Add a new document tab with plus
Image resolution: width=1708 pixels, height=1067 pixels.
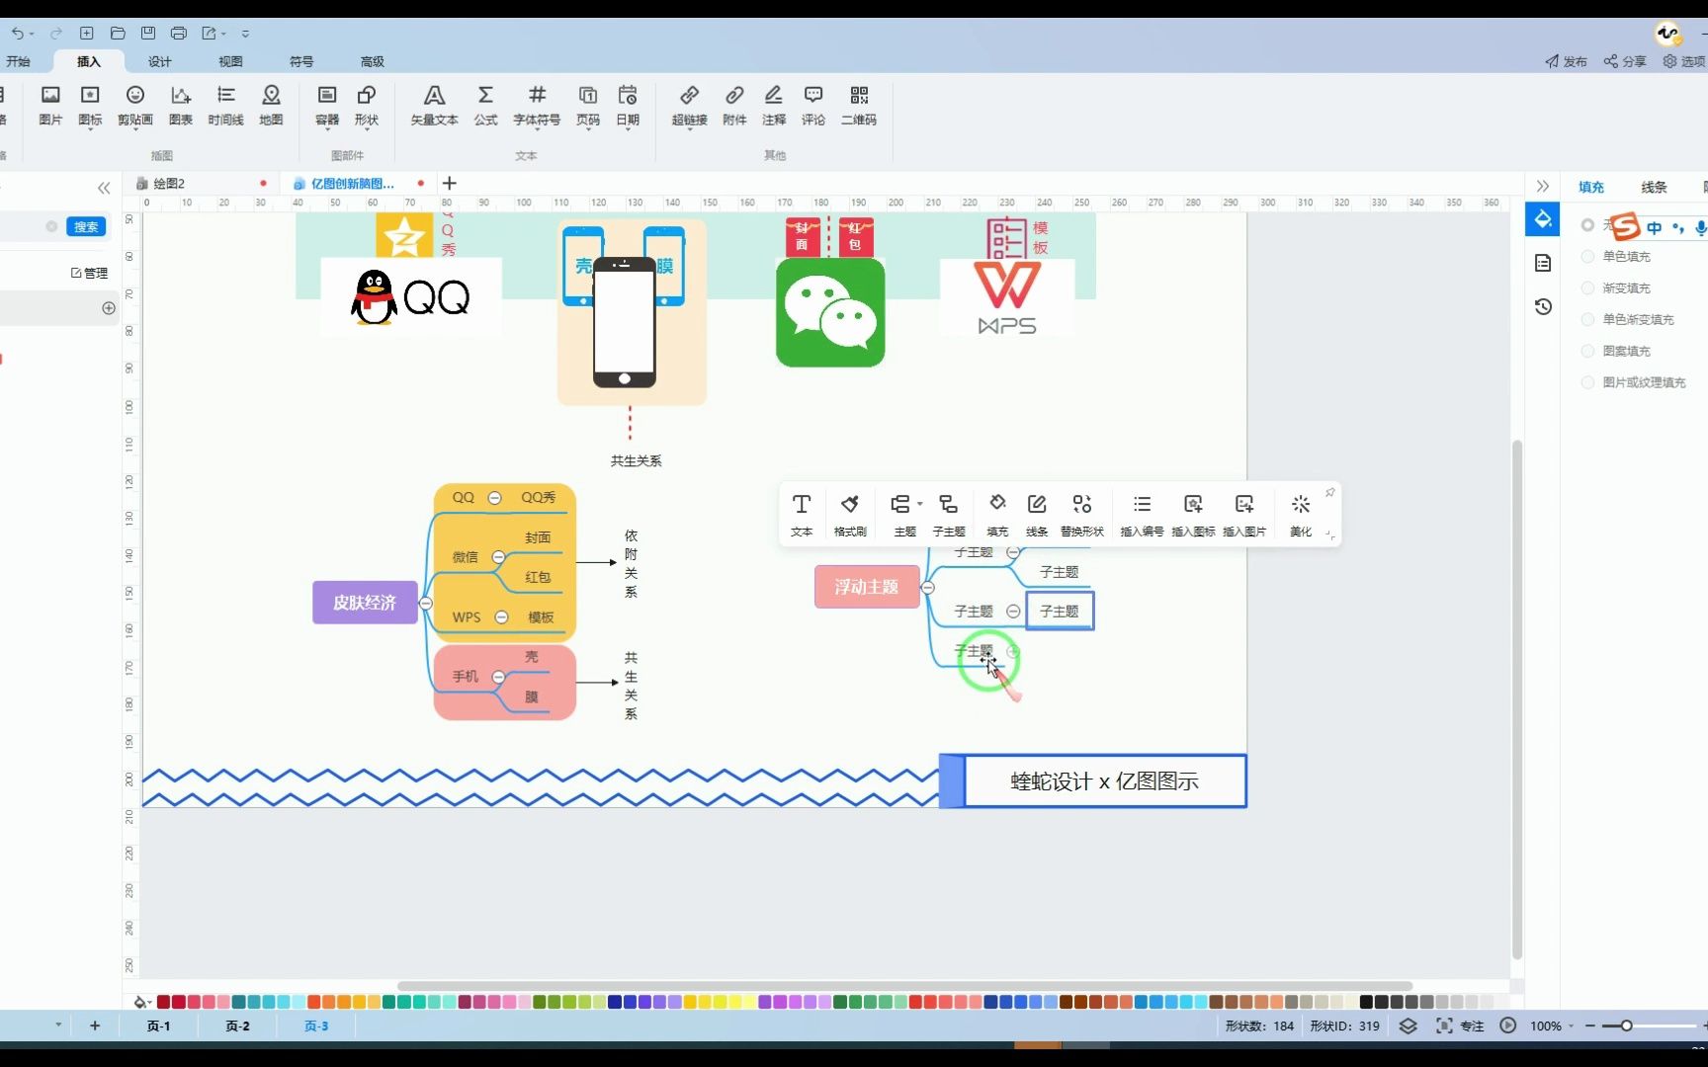(450, 184)
